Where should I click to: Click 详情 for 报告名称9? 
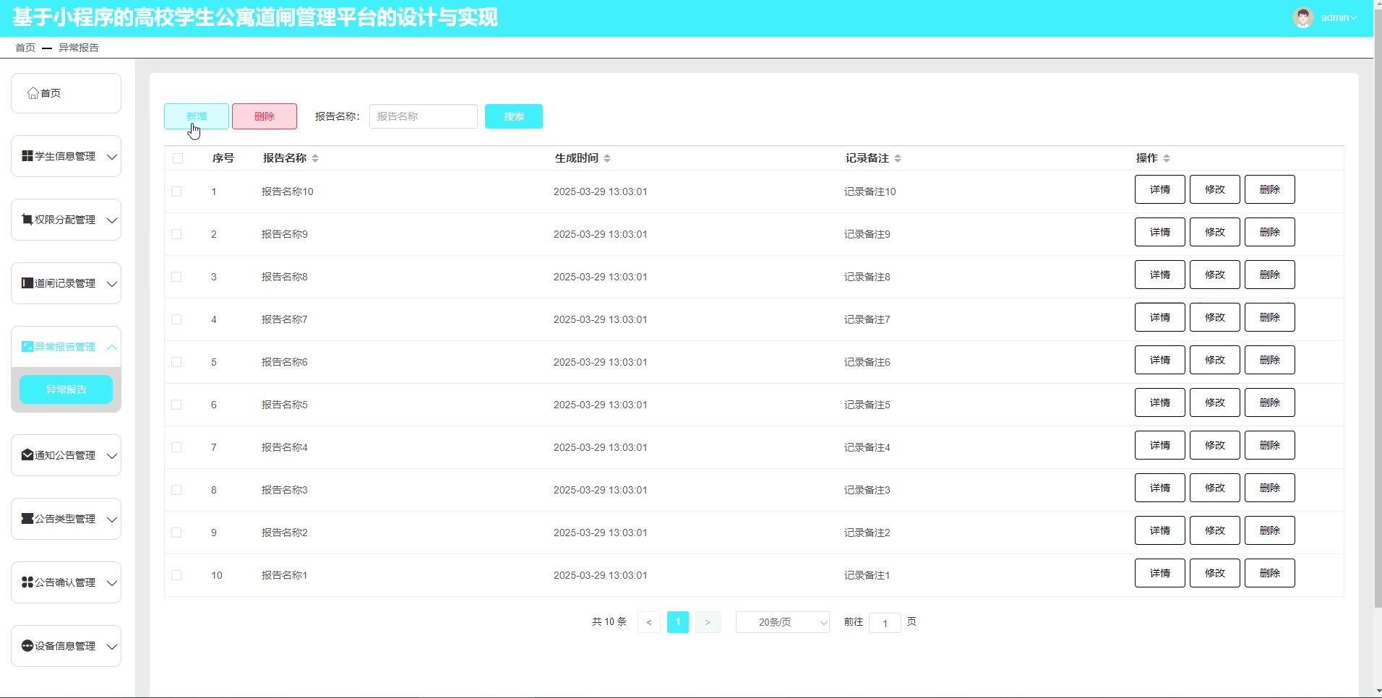point(1159,232)
